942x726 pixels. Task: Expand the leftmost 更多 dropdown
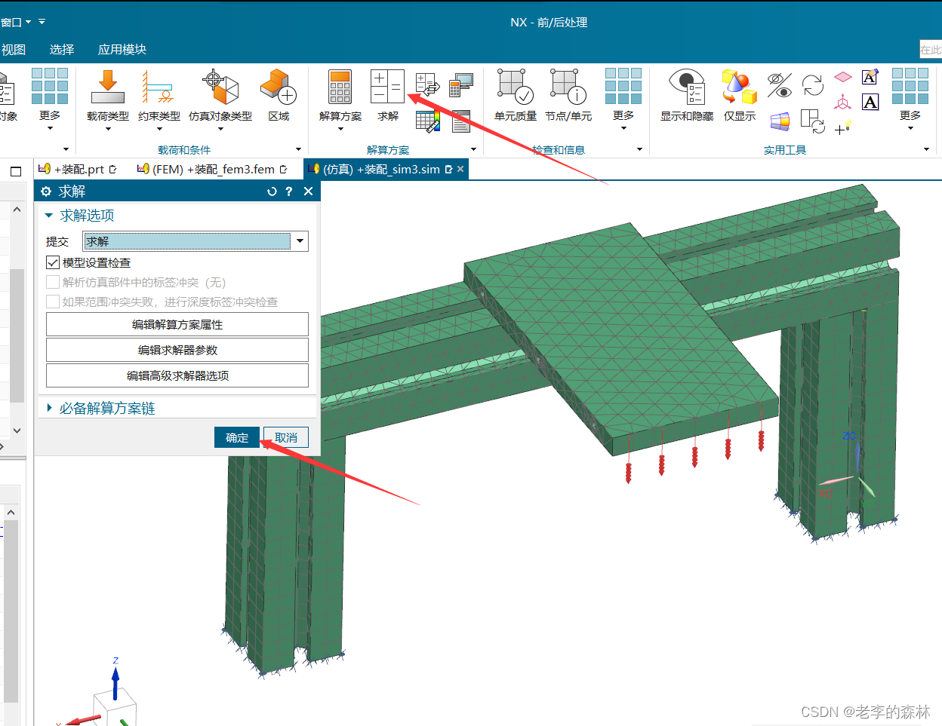[50, 100]
